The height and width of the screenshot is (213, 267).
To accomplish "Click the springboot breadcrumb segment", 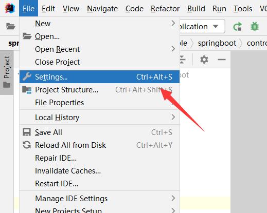I will (x=217, y=43).
